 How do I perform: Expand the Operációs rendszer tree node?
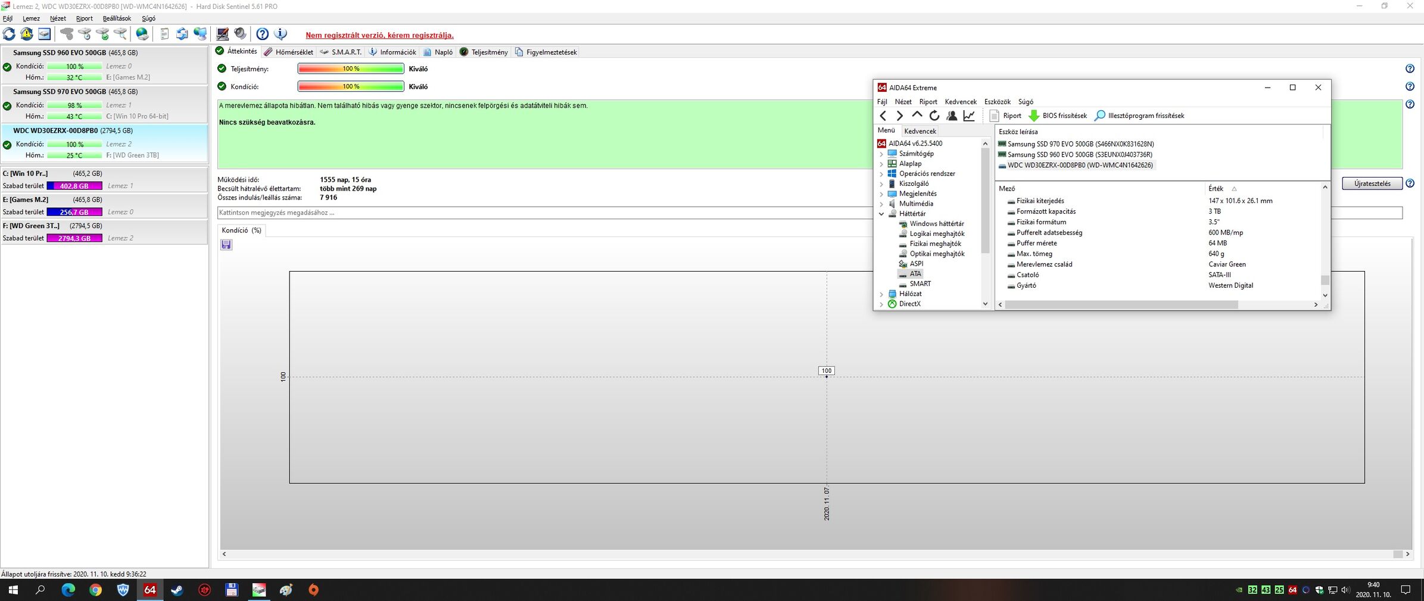tap(881, 174)
